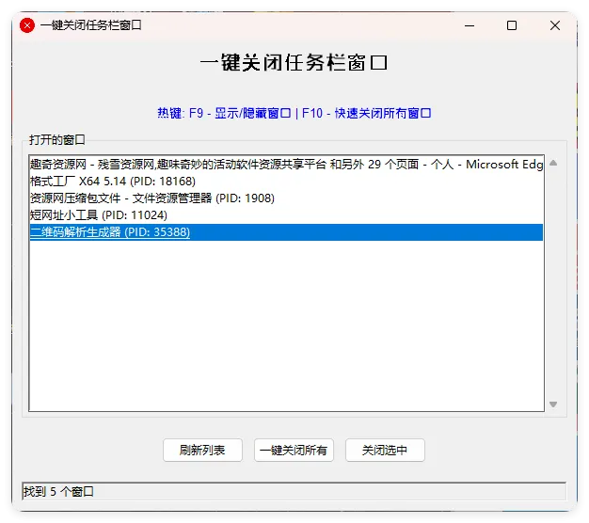Click 一键关闭所有 to close all windows
Image resolution: width=589 pixels, height=523 pixels.
coord(294,451)
